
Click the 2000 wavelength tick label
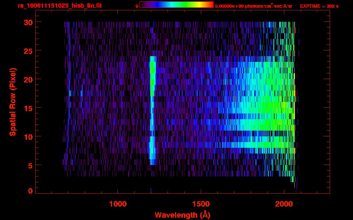tap(284, 204)
